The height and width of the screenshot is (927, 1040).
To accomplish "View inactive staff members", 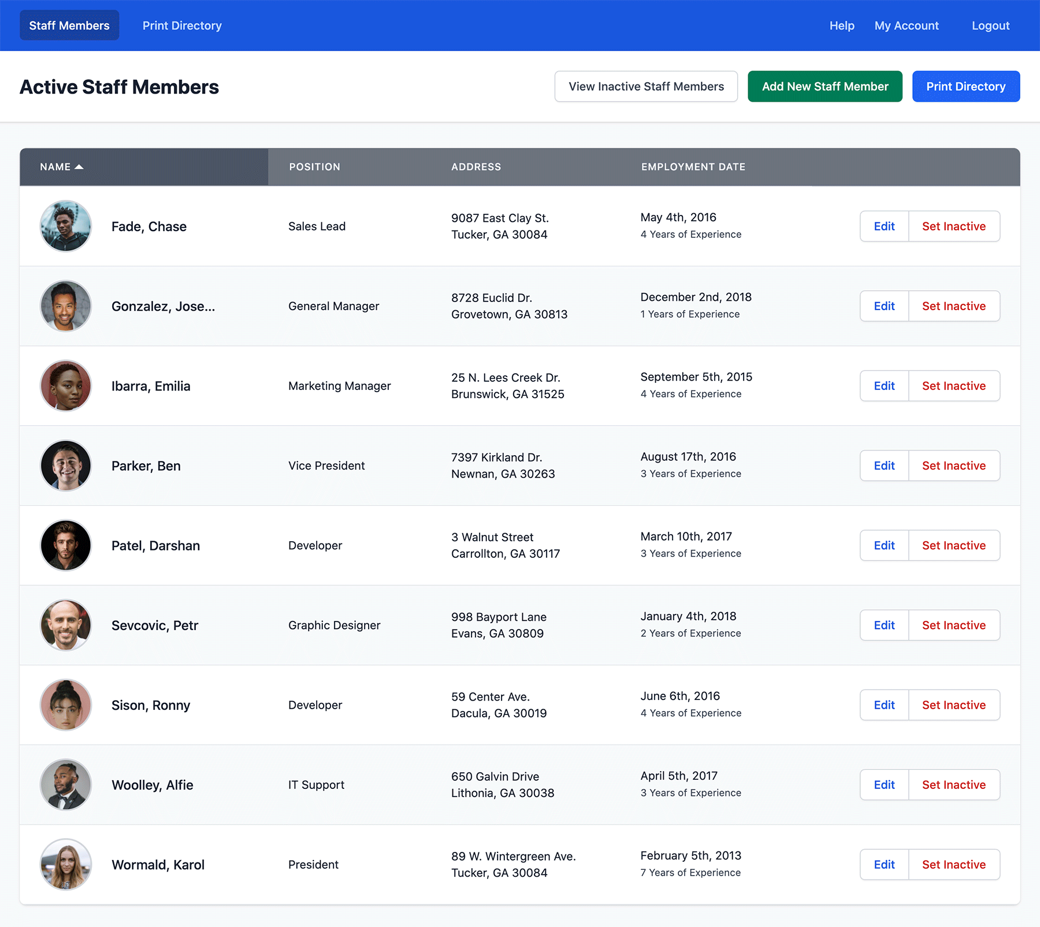I will [645, 86].
